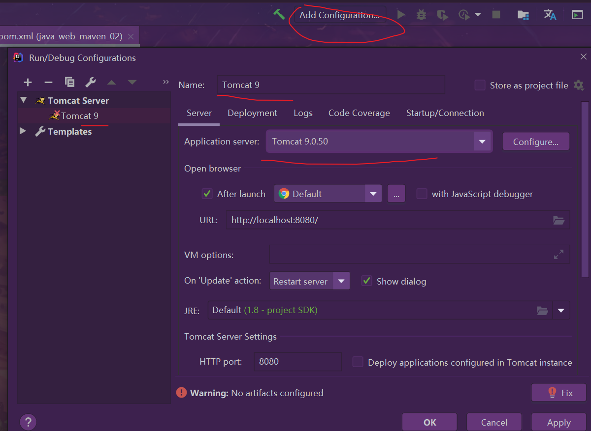Switch to the Server tab

coord(199,113)
